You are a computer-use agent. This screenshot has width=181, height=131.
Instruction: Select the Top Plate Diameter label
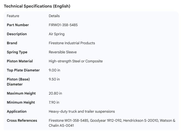click(x=23, y=70)
